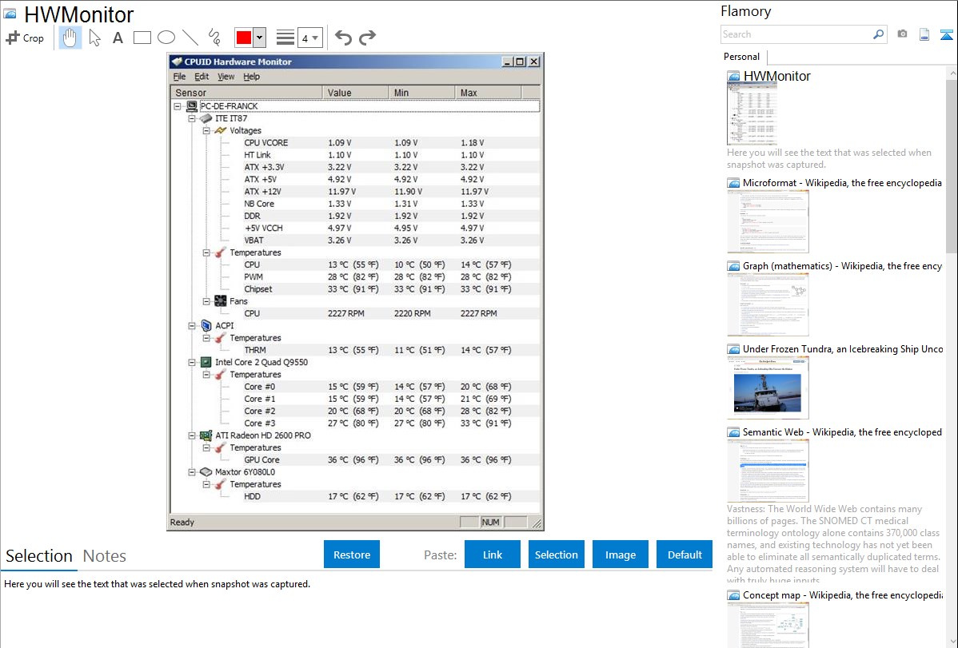Image resolution: width=958 pixels, height=648 pixels.
Task: Open the HWMonitor snapshot thumbnail
Action: [752, 113]
